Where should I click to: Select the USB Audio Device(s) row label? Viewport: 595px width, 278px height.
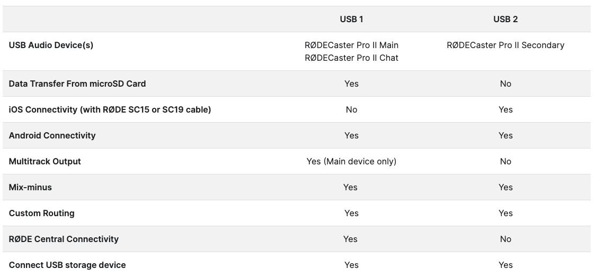pos(51,45)
